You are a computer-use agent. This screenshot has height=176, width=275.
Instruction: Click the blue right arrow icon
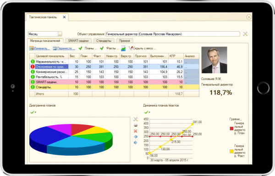coord(135,142)
